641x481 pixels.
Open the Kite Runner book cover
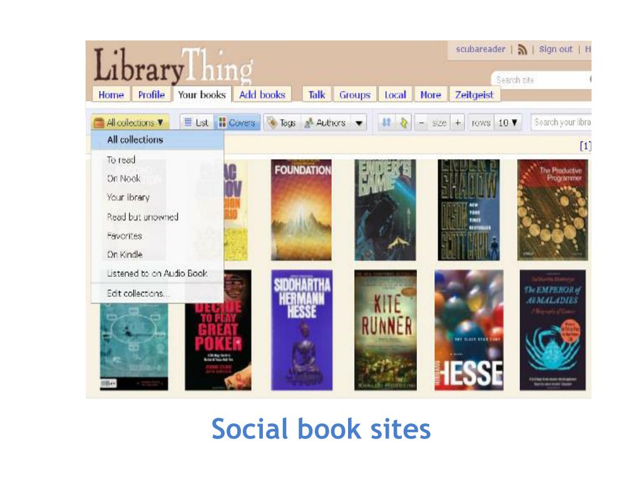386,329
